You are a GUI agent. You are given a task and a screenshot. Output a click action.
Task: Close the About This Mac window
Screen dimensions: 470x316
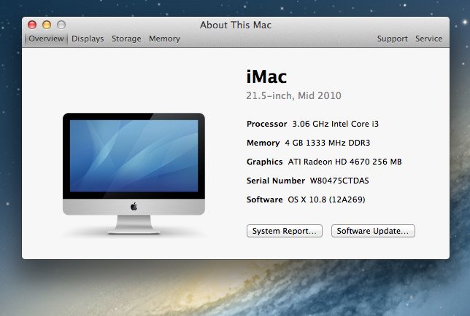pyautogui.click(x=32, y=25)
